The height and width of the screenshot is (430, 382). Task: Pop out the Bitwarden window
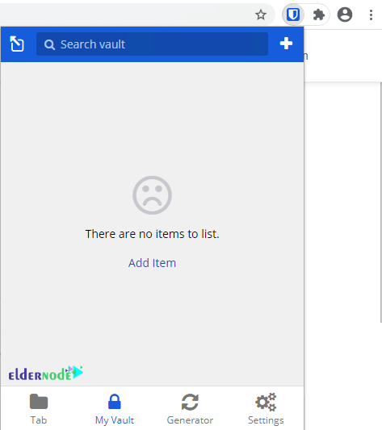tap(17, 44)
